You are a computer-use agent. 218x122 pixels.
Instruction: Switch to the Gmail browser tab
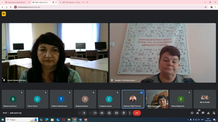tap(17, 2)
